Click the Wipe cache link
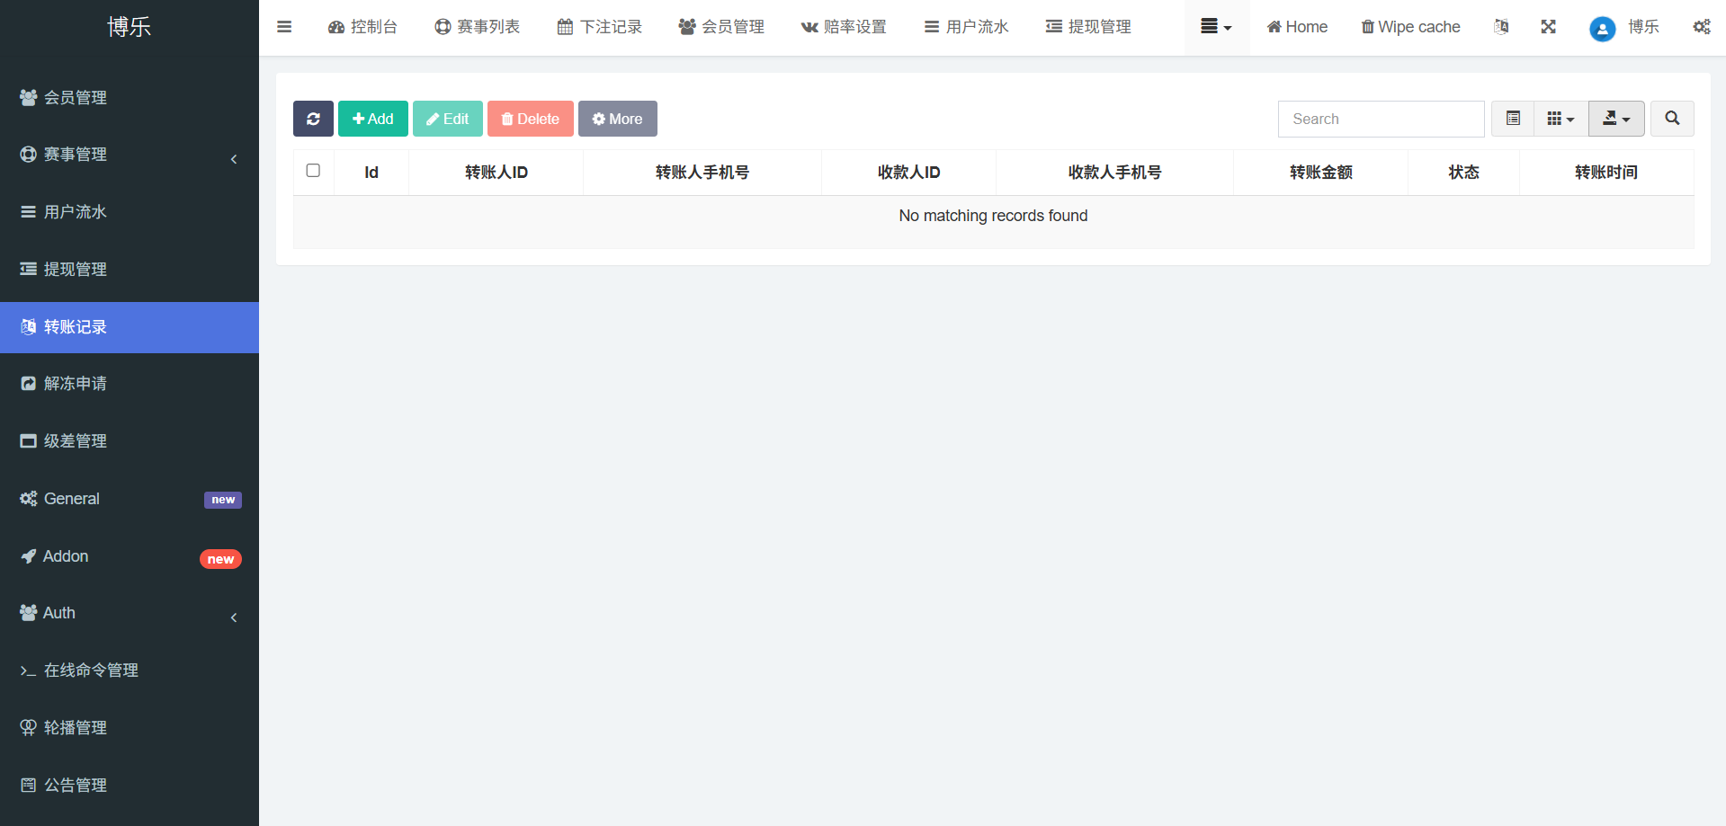 (1410, 27)
